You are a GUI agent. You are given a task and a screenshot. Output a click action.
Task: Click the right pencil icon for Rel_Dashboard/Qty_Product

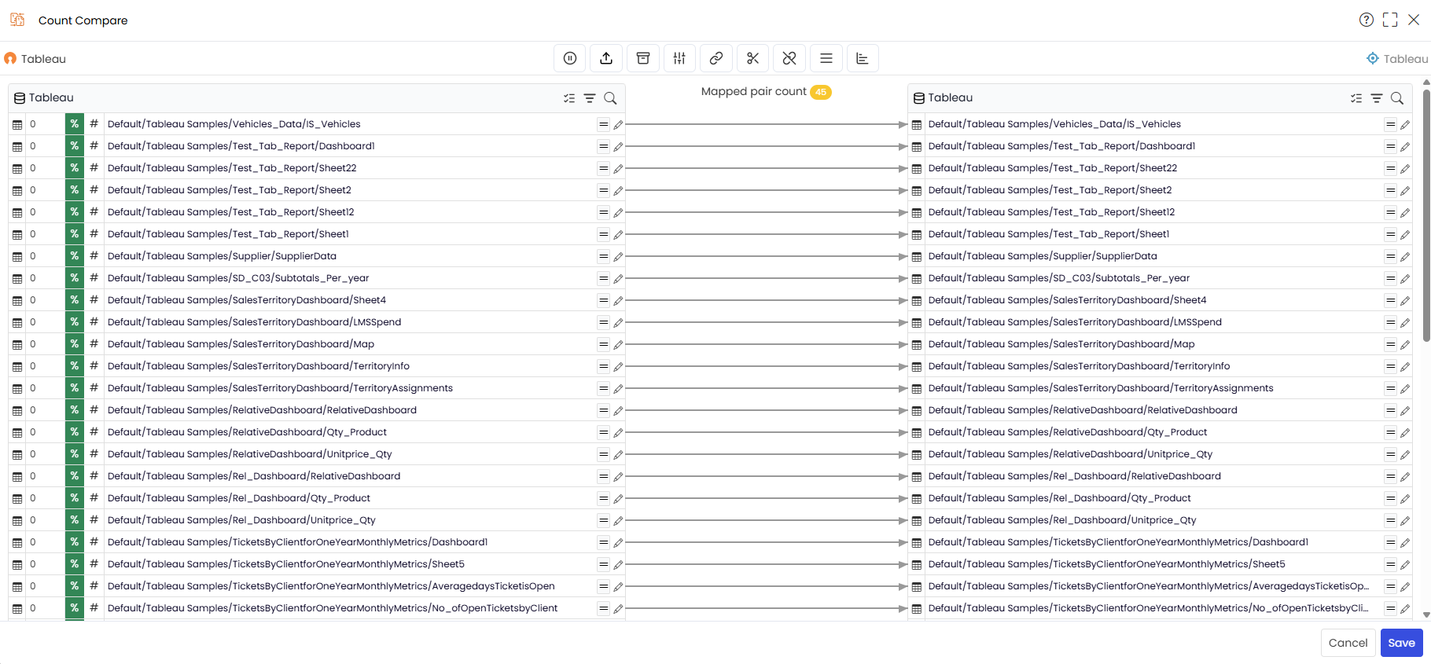(x=1405, y=498)
